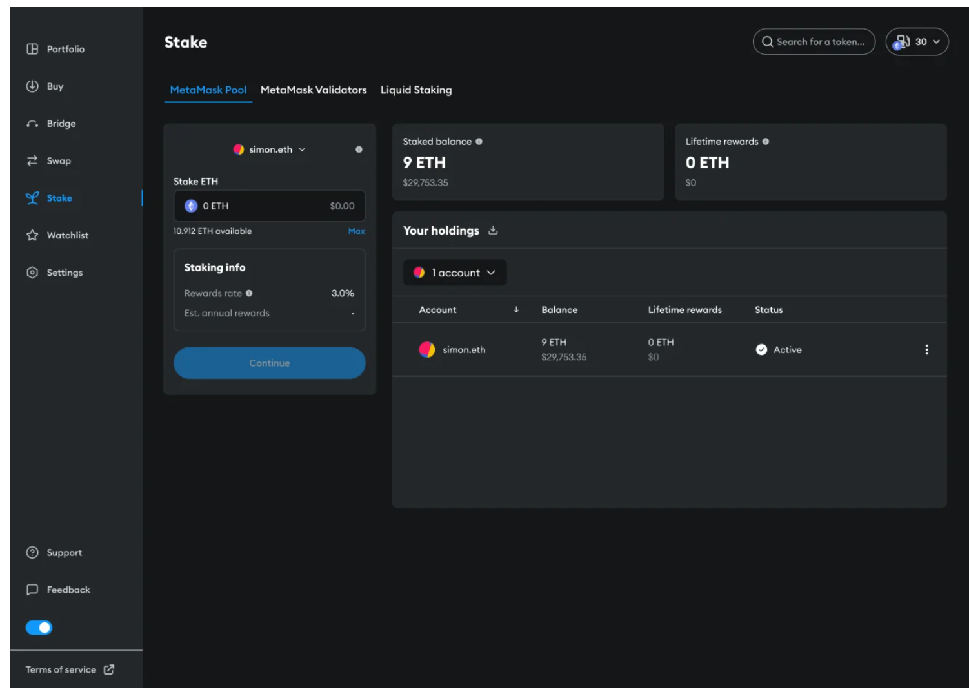Click the Lifetime rewards info icon
The width and height of the screenshot is (969, 692).
[766, 142]
